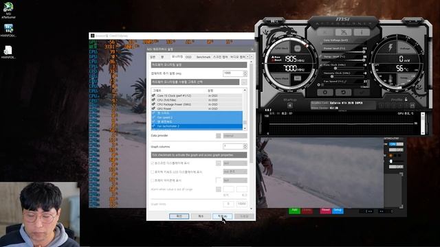
Task: Adjust Power Limit slider in Afterburner
Action: 344,52
